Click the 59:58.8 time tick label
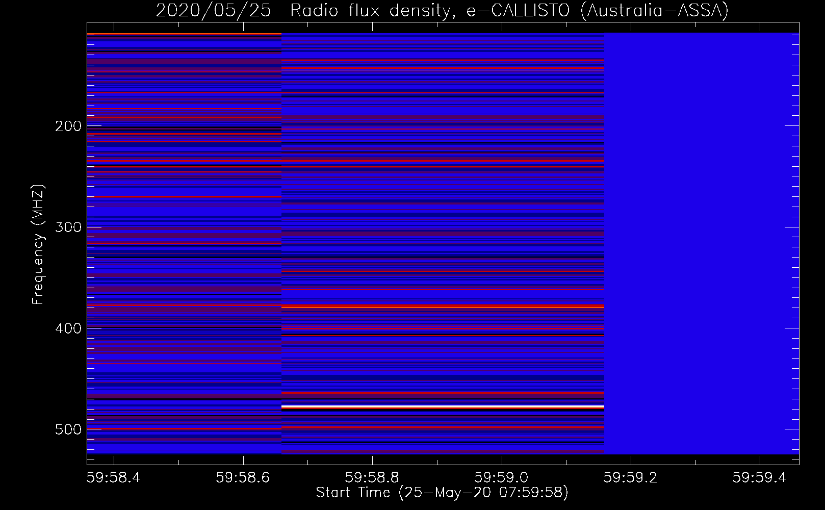 pos(372,477)
